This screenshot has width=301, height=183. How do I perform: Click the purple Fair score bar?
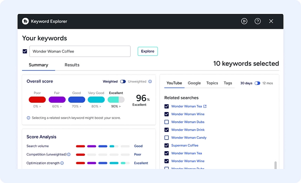(57, 100)
